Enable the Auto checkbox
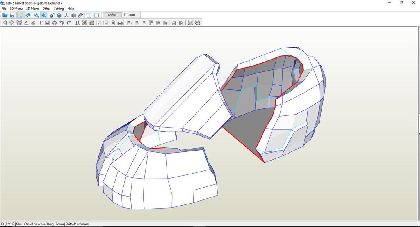Viewport: 420px width, 227px height. 126,15
